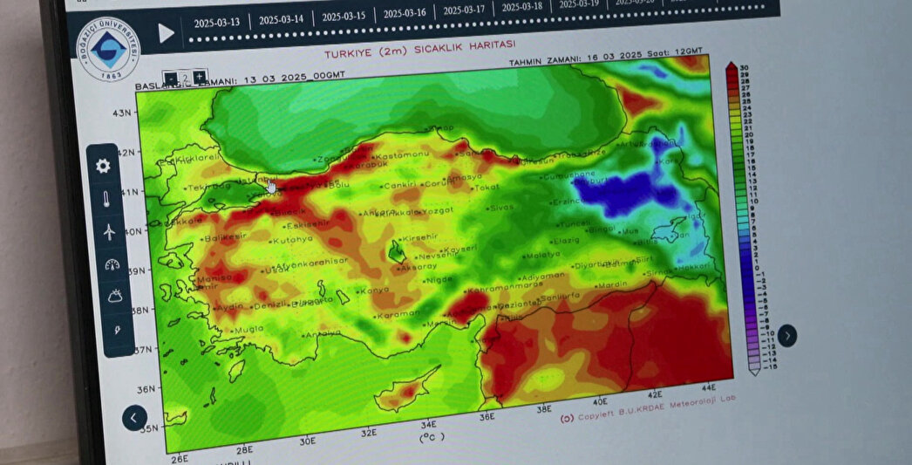
Task: Select the wind turbine map icon
Action: pos(109,232)
